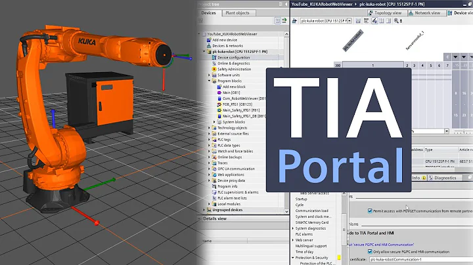
Task: Open the Traces folder
Action: click(x=222, y=163)
